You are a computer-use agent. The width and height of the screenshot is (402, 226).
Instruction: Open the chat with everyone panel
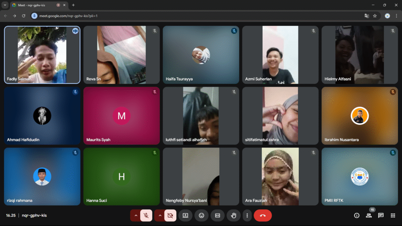click(x=380, y=215)
